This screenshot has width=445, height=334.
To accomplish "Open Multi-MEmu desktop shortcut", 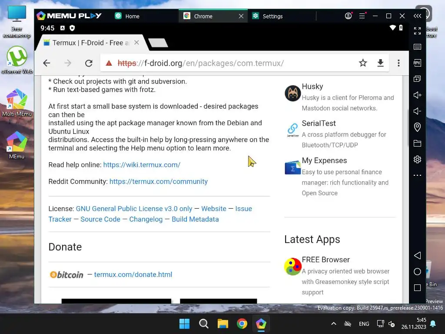I will 17,103.
